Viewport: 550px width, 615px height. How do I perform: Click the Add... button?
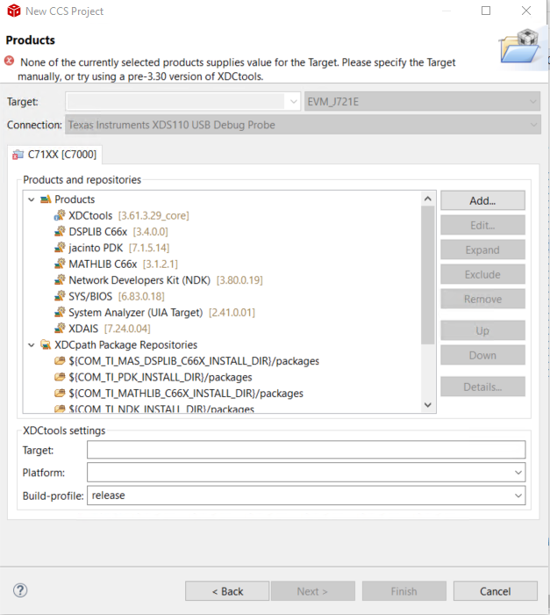coord(482,201)
